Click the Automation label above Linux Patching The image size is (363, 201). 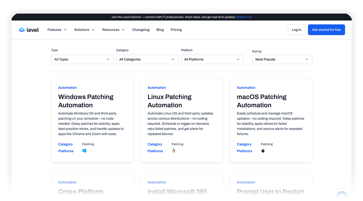[157, 88]
